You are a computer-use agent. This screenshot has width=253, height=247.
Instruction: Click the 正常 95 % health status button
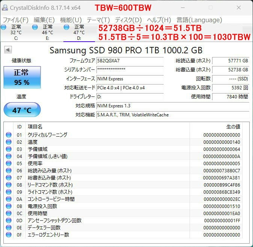click(22, 77)
